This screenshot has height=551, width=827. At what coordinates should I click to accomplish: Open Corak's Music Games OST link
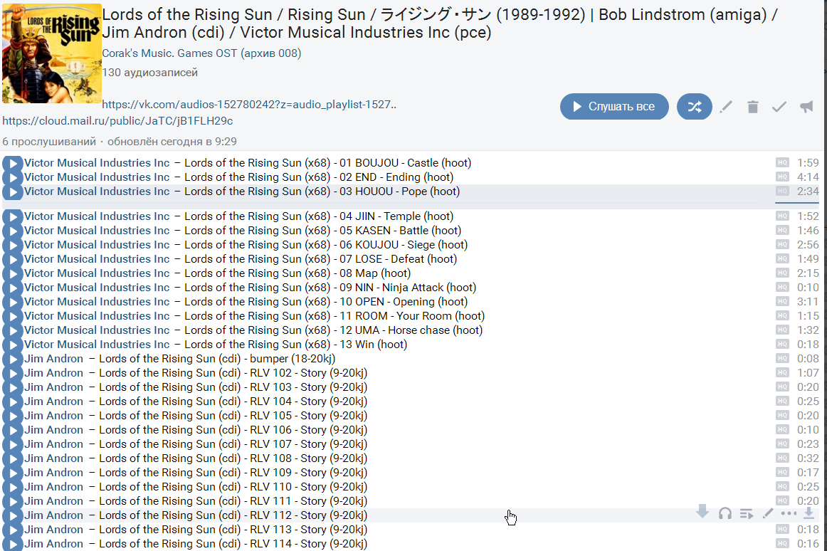(x=201, y=53)
